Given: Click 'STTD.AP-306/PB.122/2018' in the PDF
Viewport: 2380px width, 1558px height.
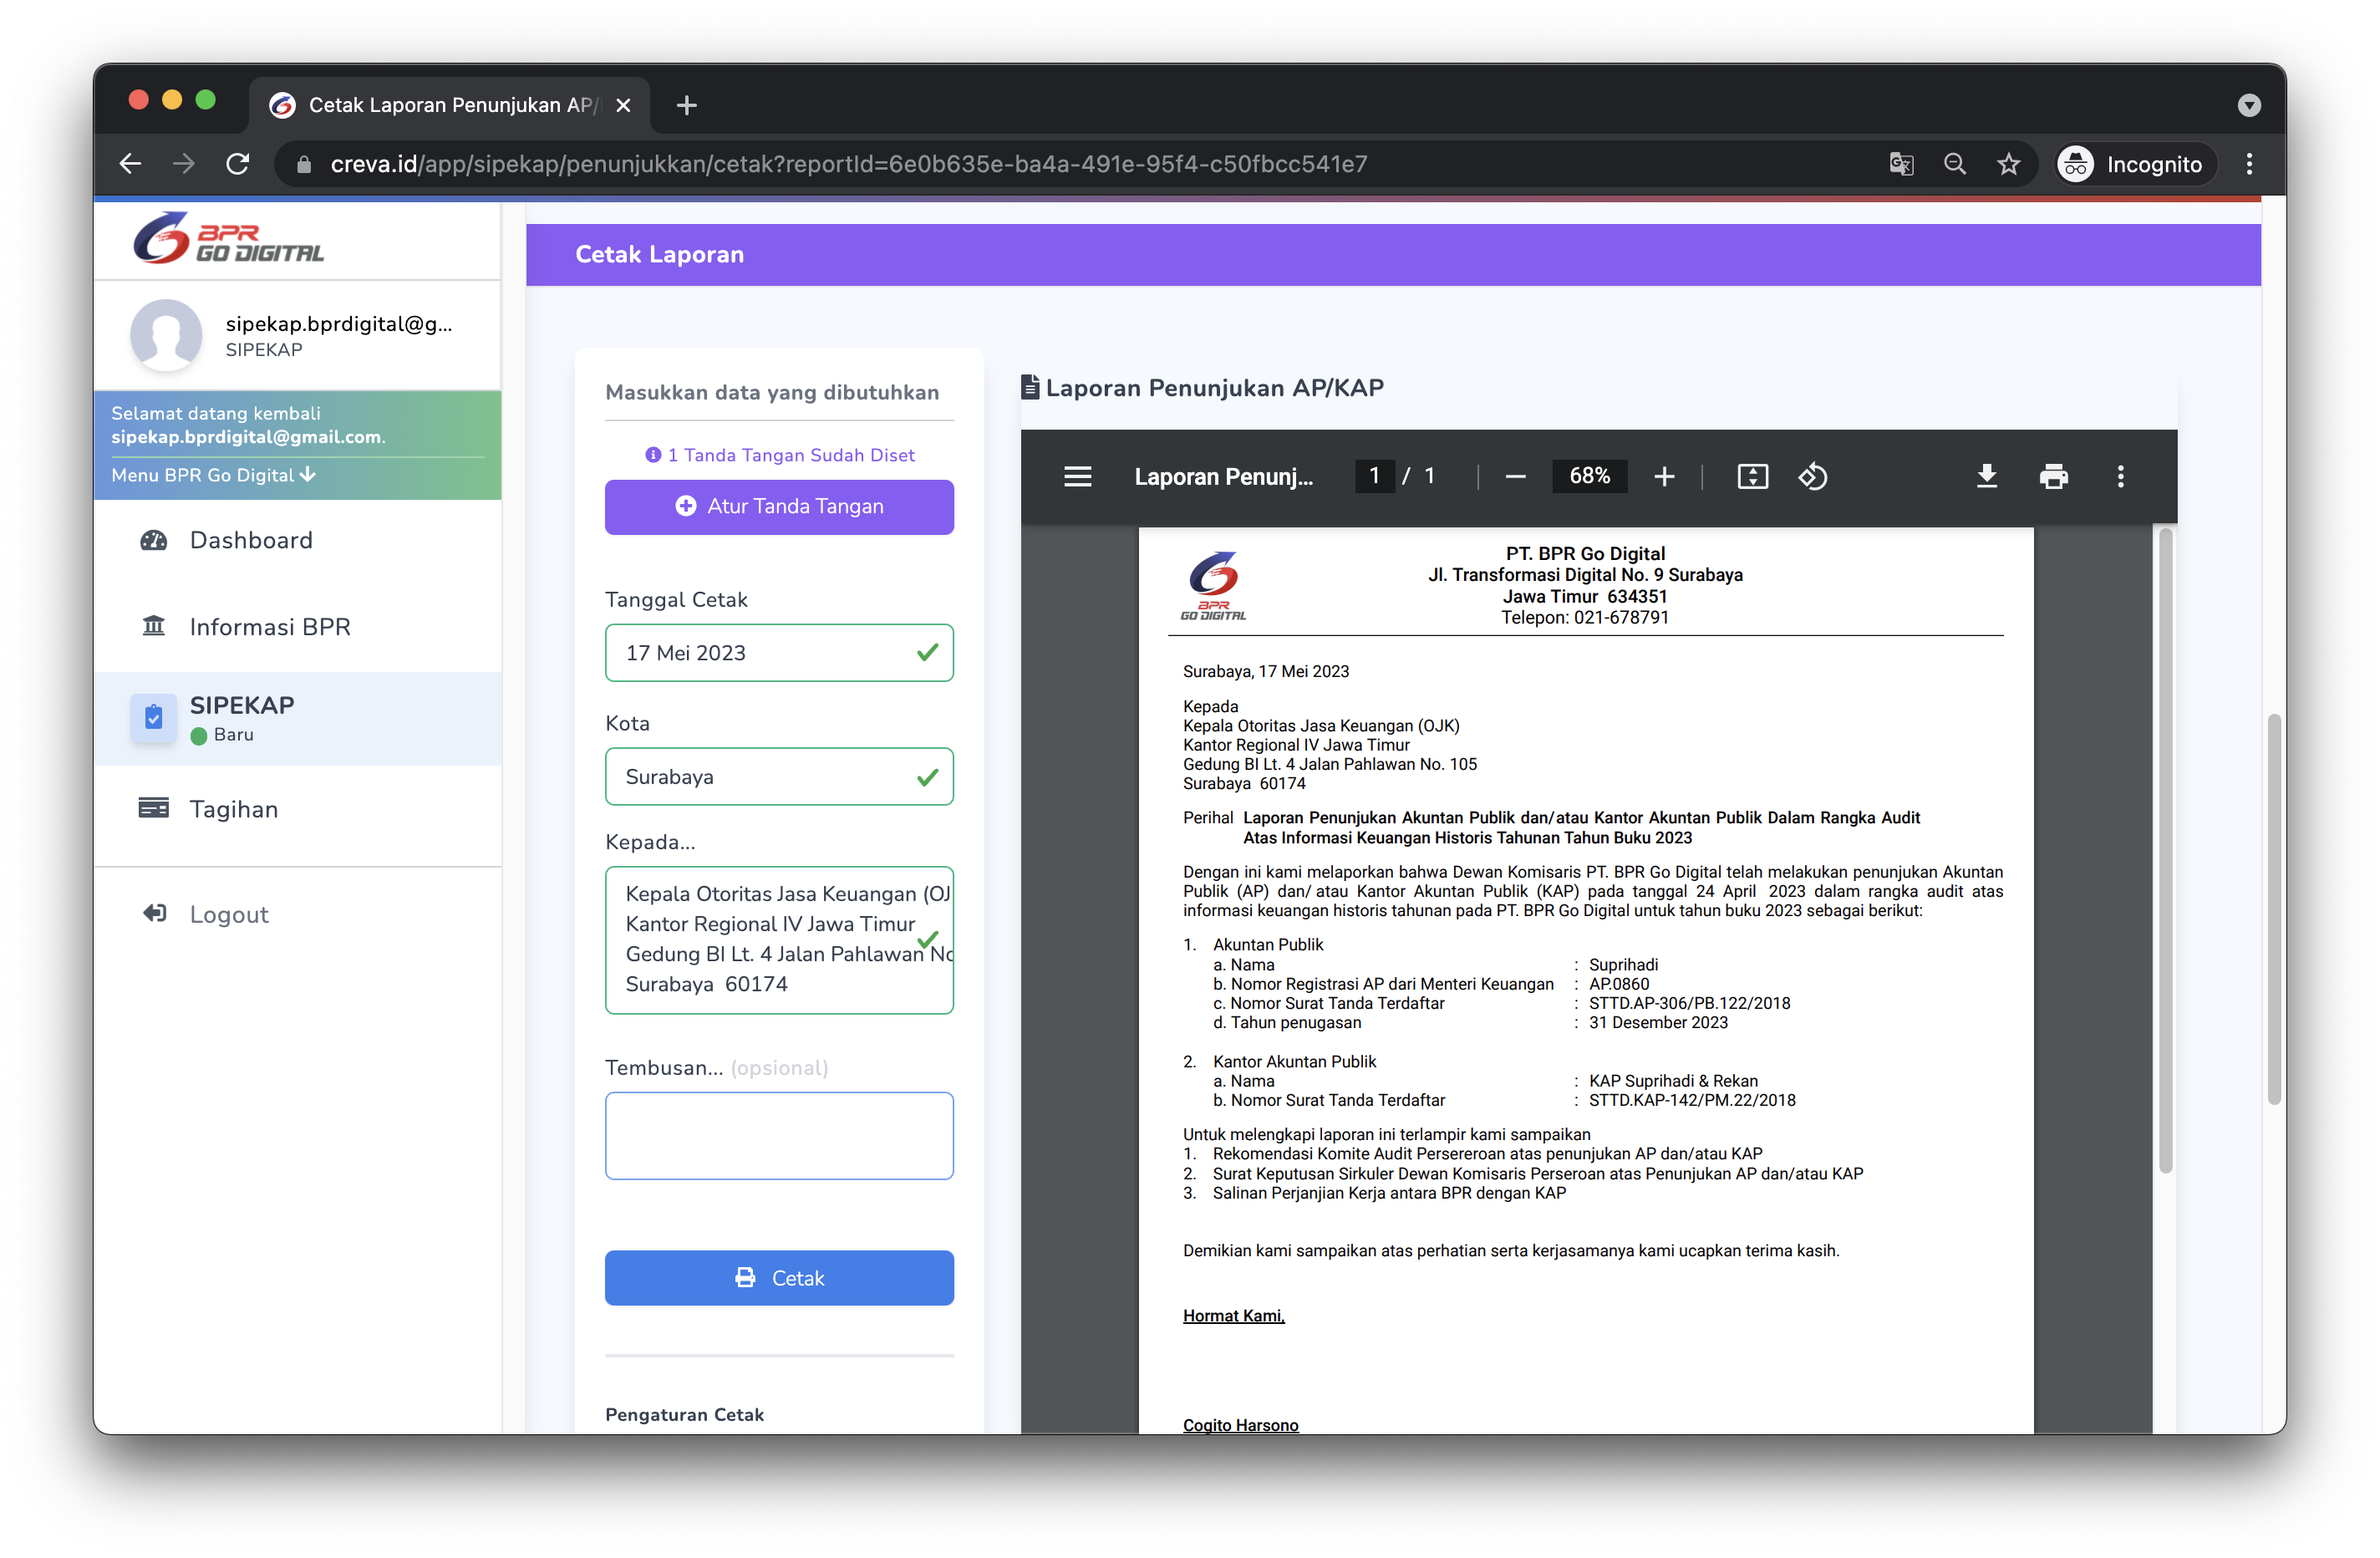Looking at the screenshot, I should [x=1689, y=1003].
